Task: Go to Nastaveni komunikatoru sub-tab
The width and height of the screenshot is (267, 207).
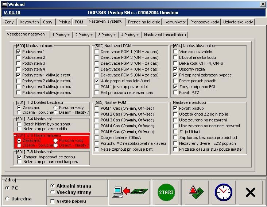Action: 165,35
